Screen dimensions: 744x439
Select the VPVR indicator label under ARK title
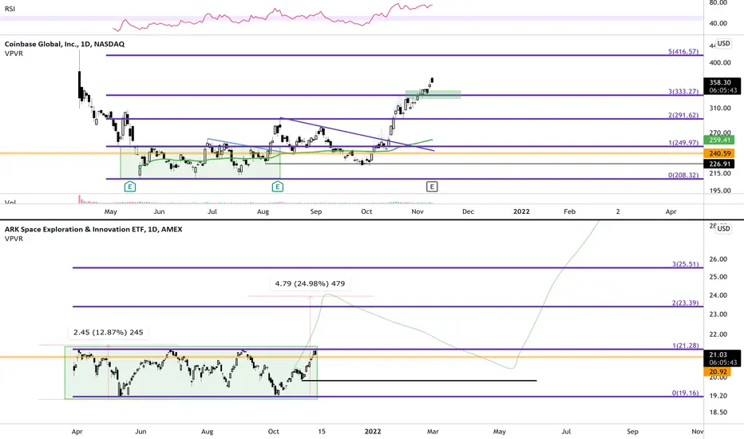pyautogui.click(x=14, y=238)
